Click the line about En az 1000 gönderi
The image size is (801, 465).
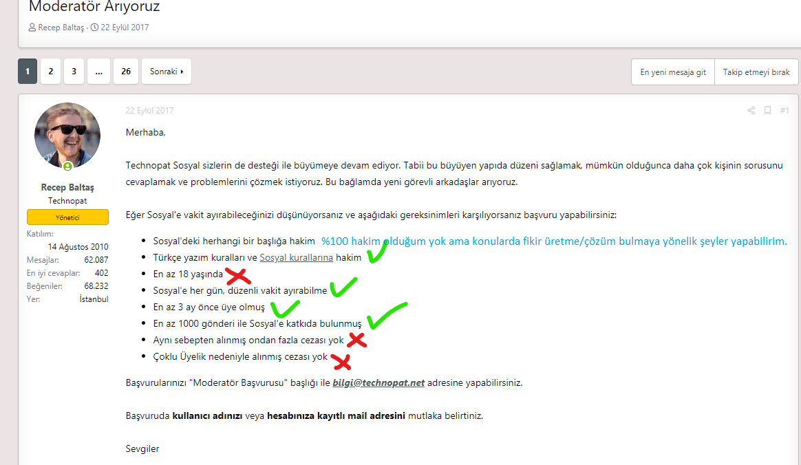coord(257,323)
